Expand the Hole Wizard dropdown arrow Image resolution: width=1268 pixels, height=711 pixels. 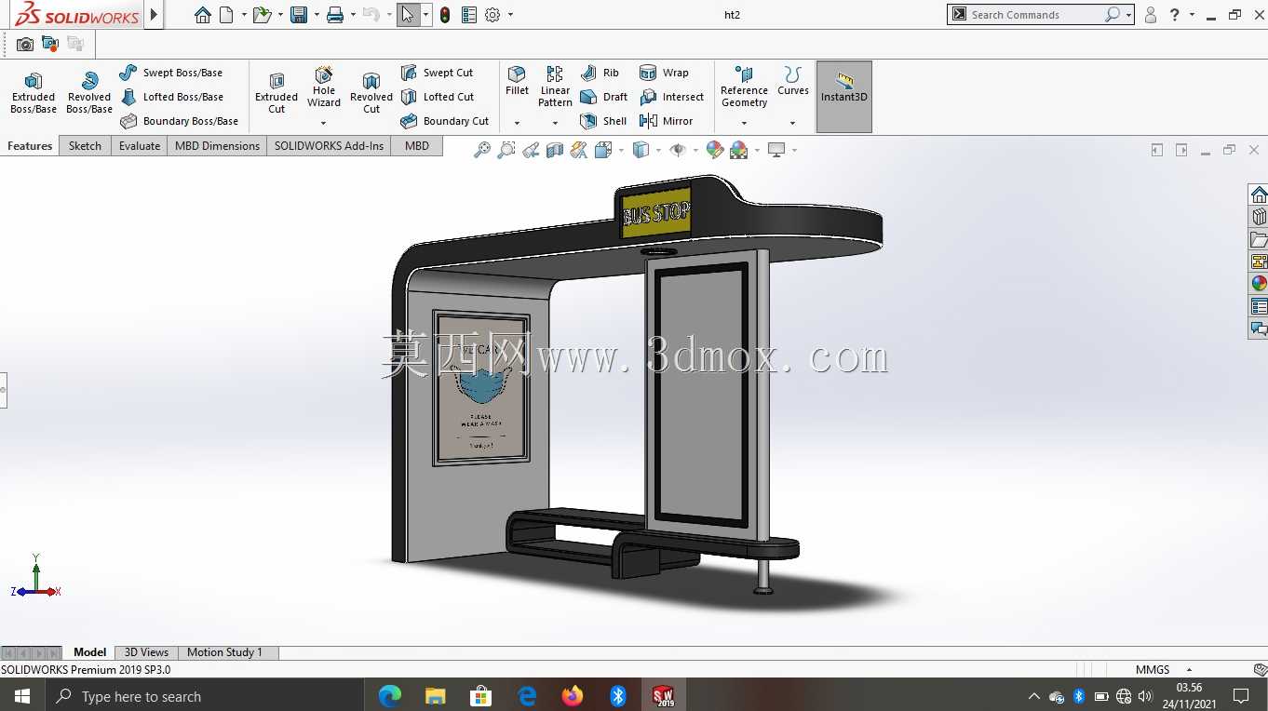tap(324, 123)
